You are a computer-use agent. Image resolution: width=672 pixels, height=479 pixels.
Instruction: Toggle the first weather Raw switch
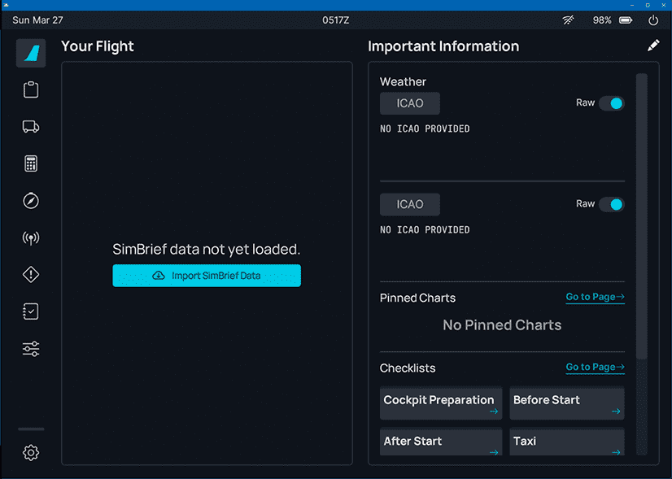tap(611, 103)
